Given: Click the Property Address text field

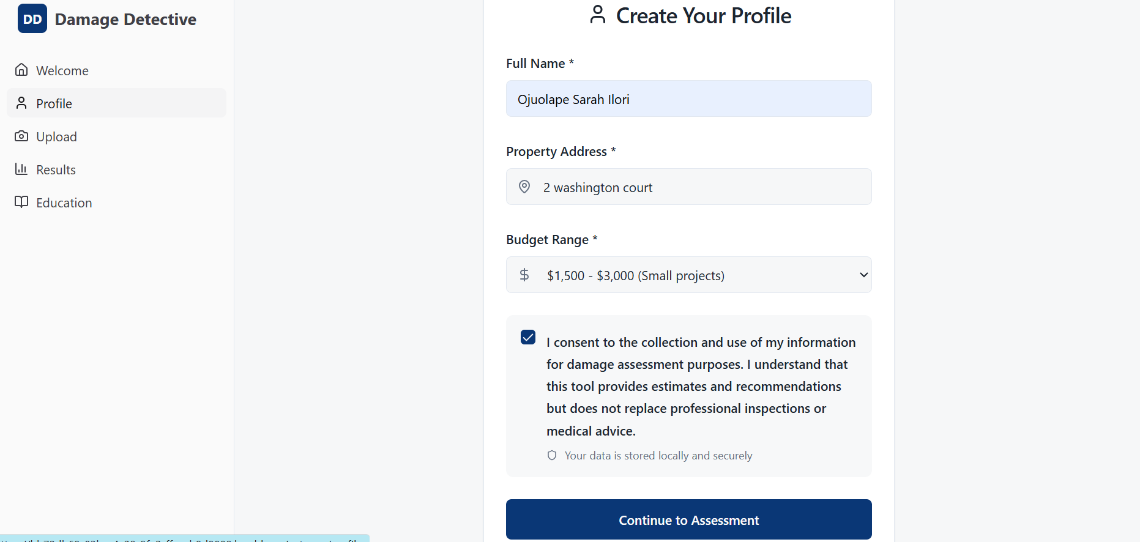Looking at the screenshot, I should click(x=698, y=187).
